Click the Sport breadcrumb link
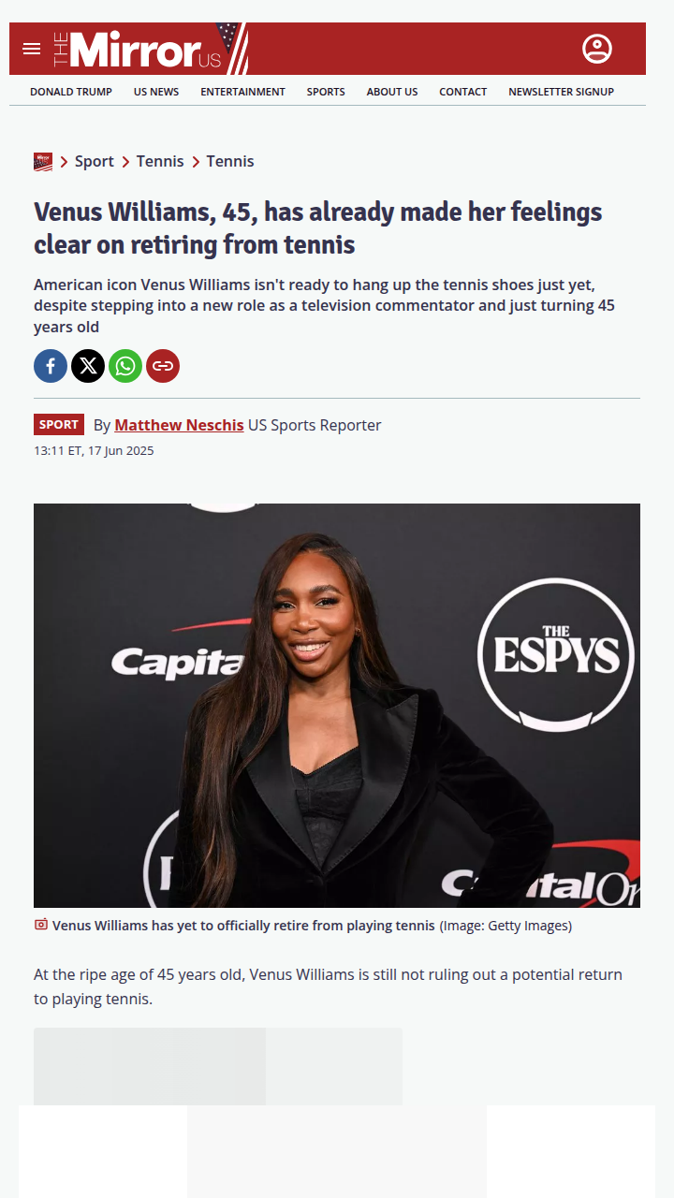This screenshot has height=1198, width=674. tap(95, 161)
